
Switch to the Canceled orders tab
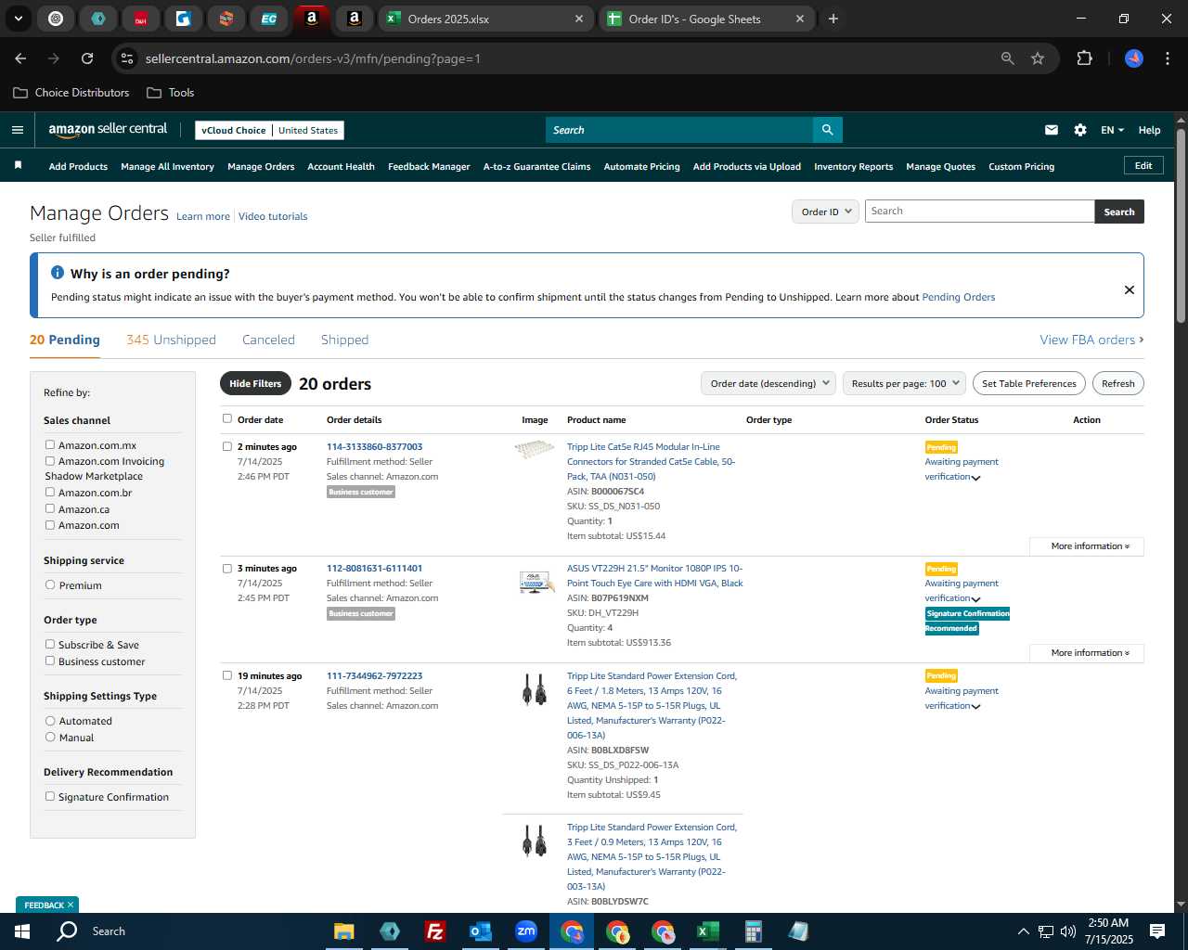coord(268,340)
